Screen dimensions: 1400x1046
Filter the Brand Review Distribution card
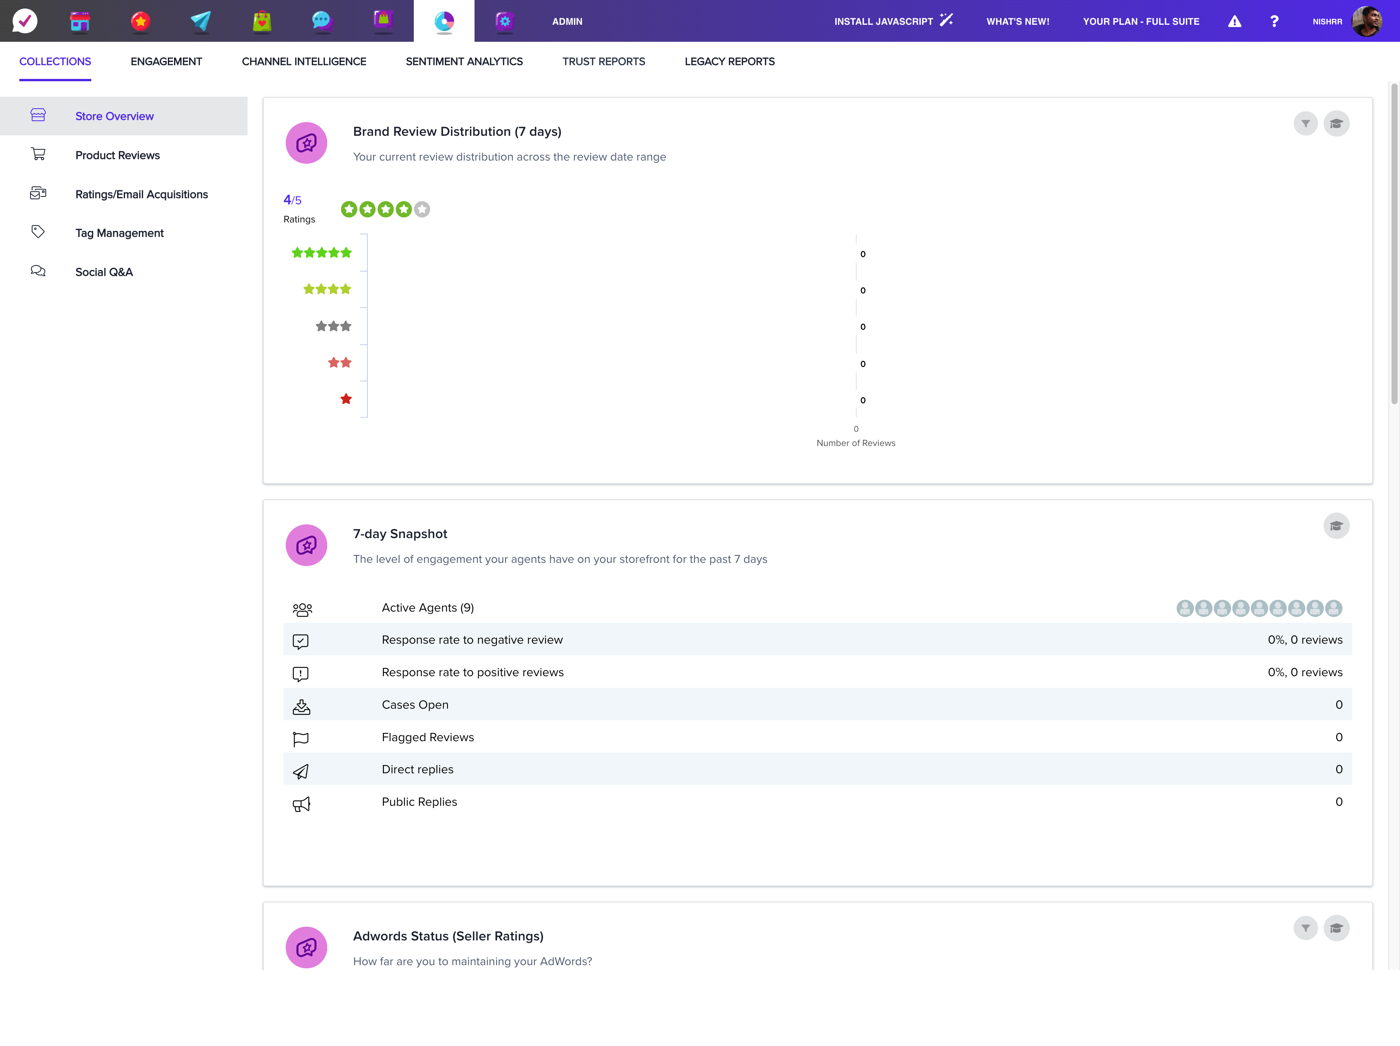coord(1305,123)
